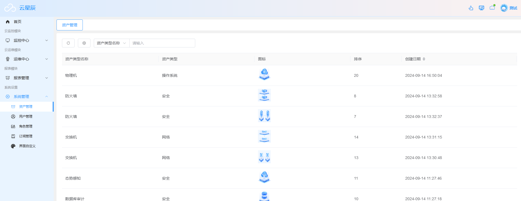This screenshot has height=201, width=521.
Task: Click the 订阅管理 bookmark icon
Action: click(13, 136)
